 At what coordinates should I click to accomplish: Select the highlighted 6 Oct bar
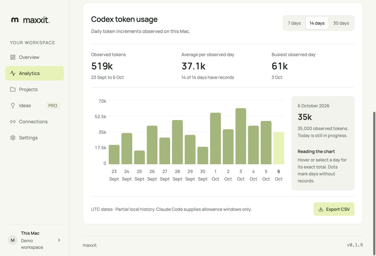click(x=279, y=148)
